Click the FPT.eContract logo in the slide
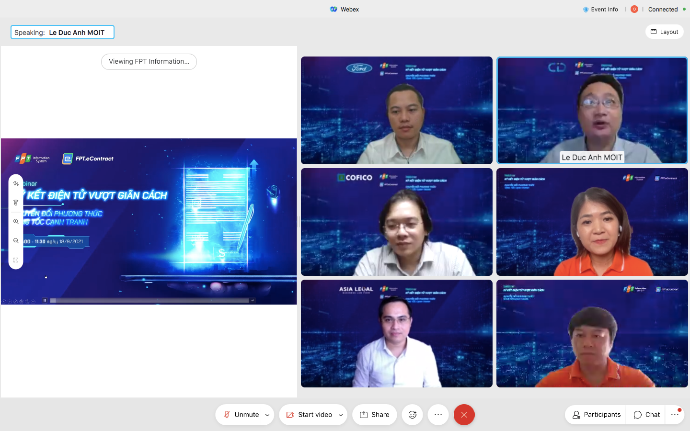Screen dimensions: 690x431 click(x=88, y=159)
